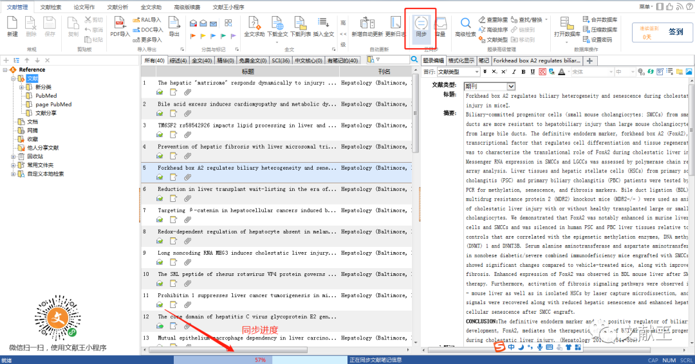The image size is (695, 364).
Task: Click the 导出 export icon
Action: tap(174, 26)
